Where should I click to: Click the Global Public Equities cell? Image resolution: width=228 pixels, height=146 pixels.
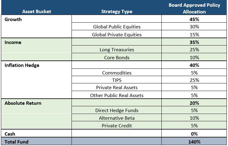pos(117,27)
